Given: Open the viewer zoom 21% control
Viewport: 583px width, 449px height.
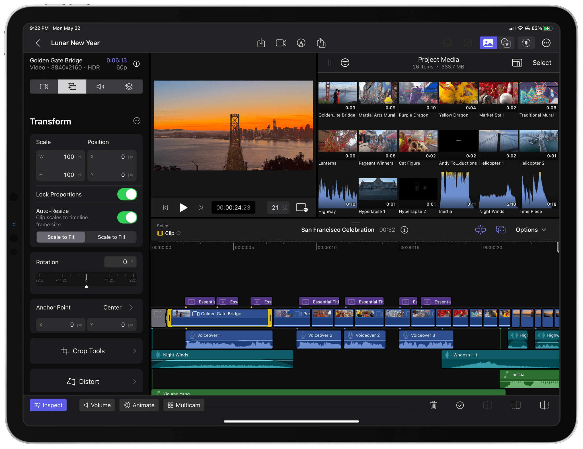Looking at the screenshot, I should click(278, 207).
